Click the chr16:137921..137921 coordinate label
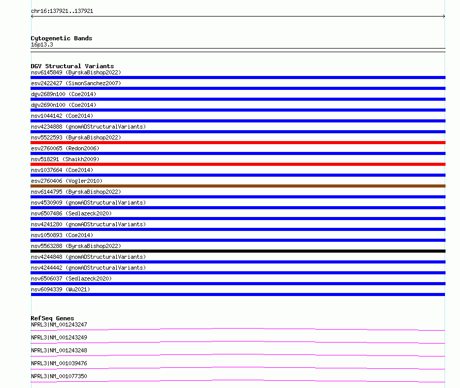The height and width of the screenshot is (388, 460). (62, 11)
